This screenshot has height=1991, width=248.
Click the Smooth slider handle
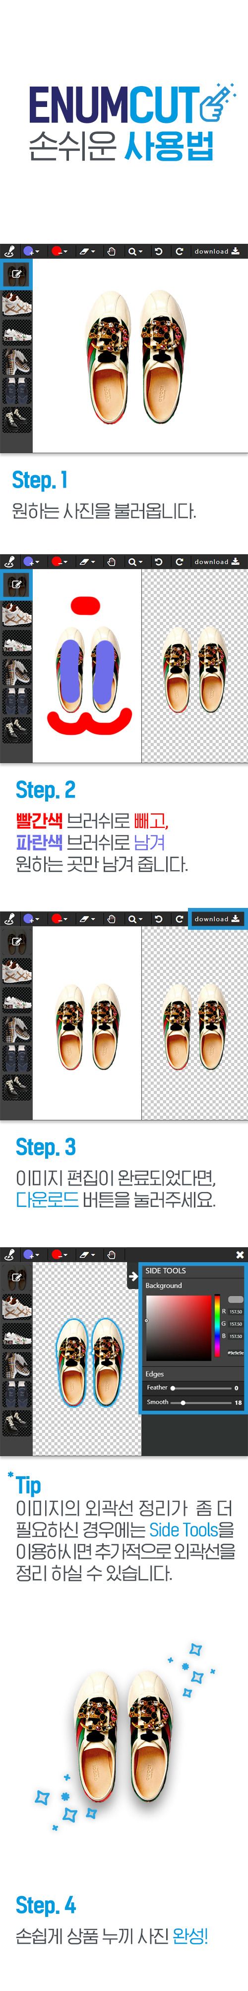pyautogui.click(x=183, y=1402)
